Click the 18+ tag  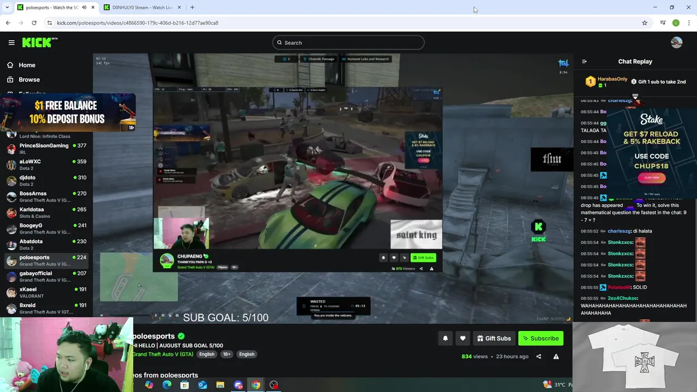coord(227,354)
